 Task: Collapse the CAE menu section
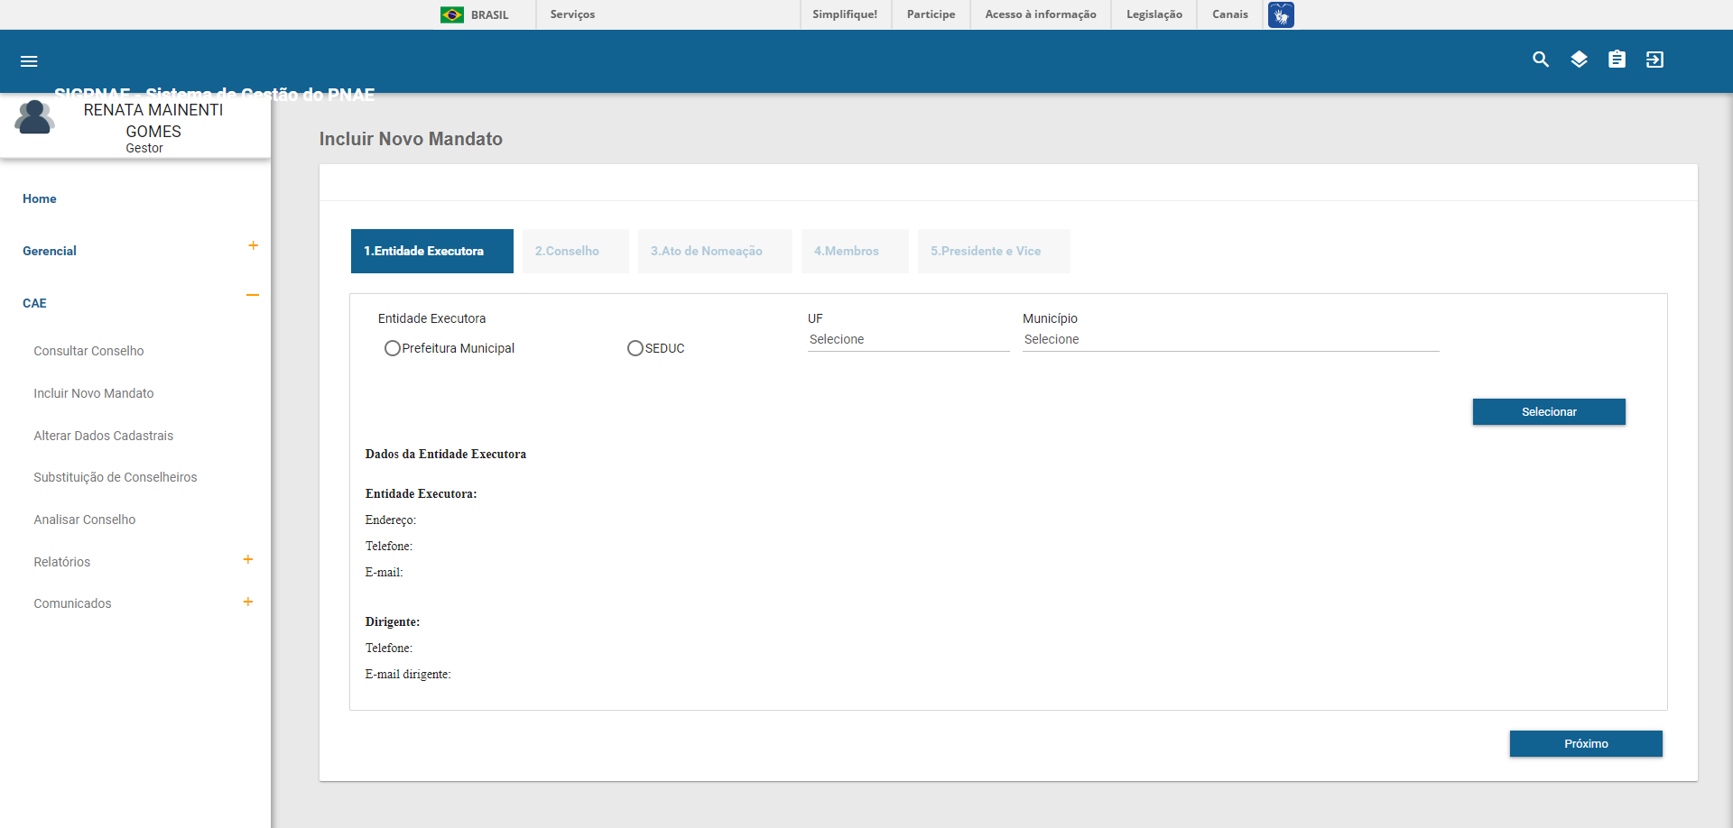tap(253, 295)
